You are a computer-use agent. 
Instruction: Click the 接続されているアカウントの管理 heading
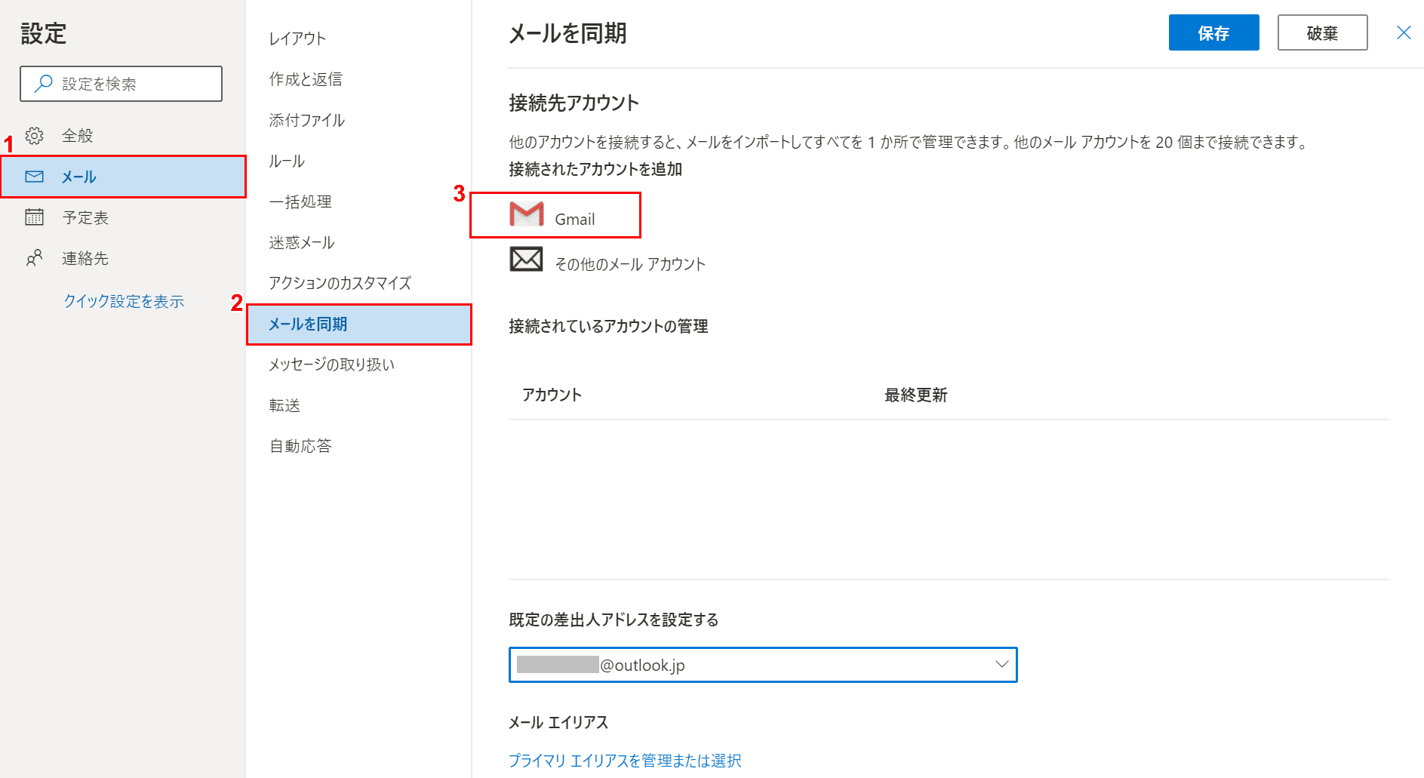point(608,326)
